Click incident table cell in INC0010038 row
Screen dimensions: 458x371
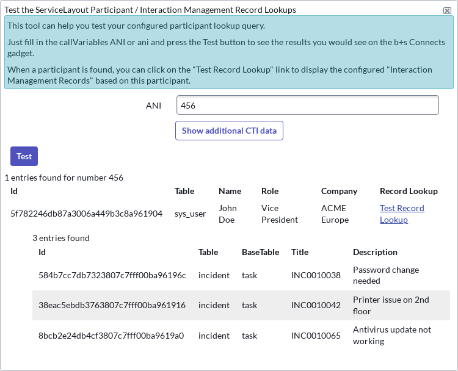[x=214, y=275]
